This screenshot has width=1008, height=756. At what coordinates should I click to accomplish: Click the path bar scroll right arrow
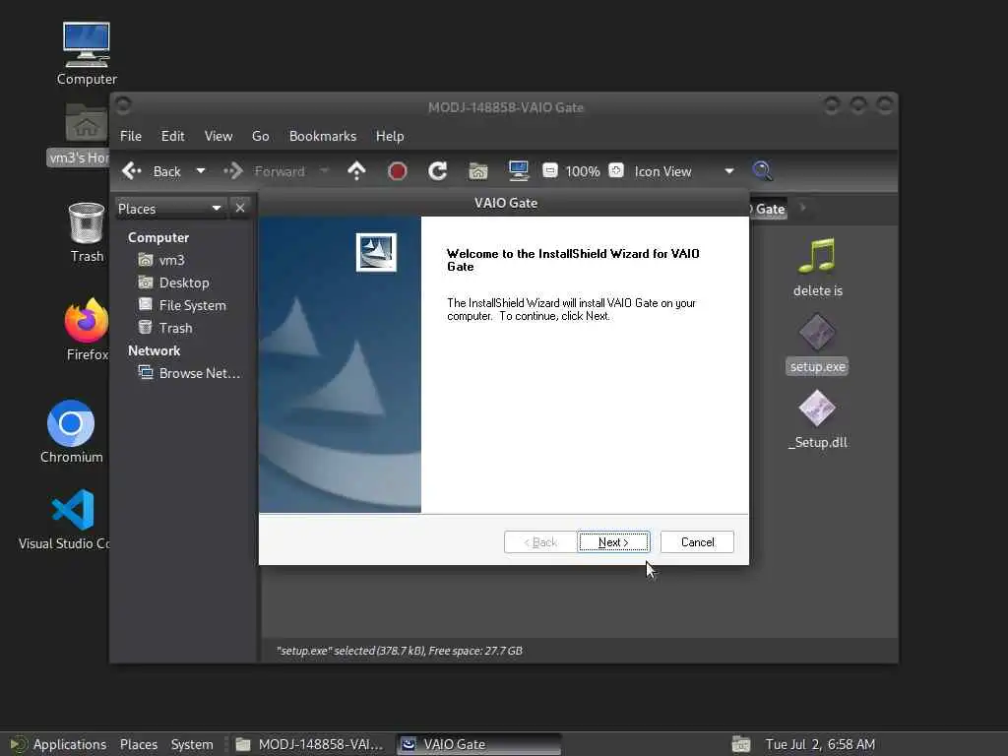802,208
